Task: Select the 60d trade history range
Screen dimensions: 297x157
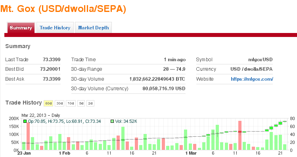Action: coord(48,103)
